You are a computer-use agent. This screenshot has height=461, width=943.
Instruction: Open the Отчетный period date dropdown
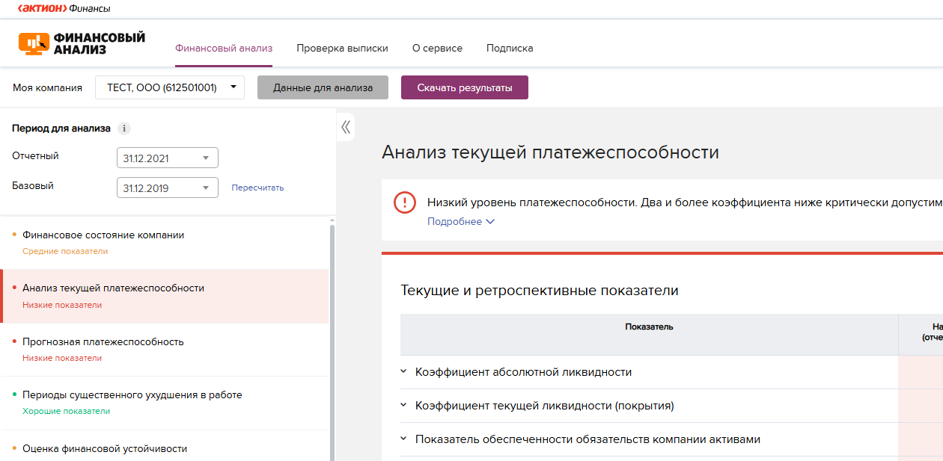coord(168,158)
